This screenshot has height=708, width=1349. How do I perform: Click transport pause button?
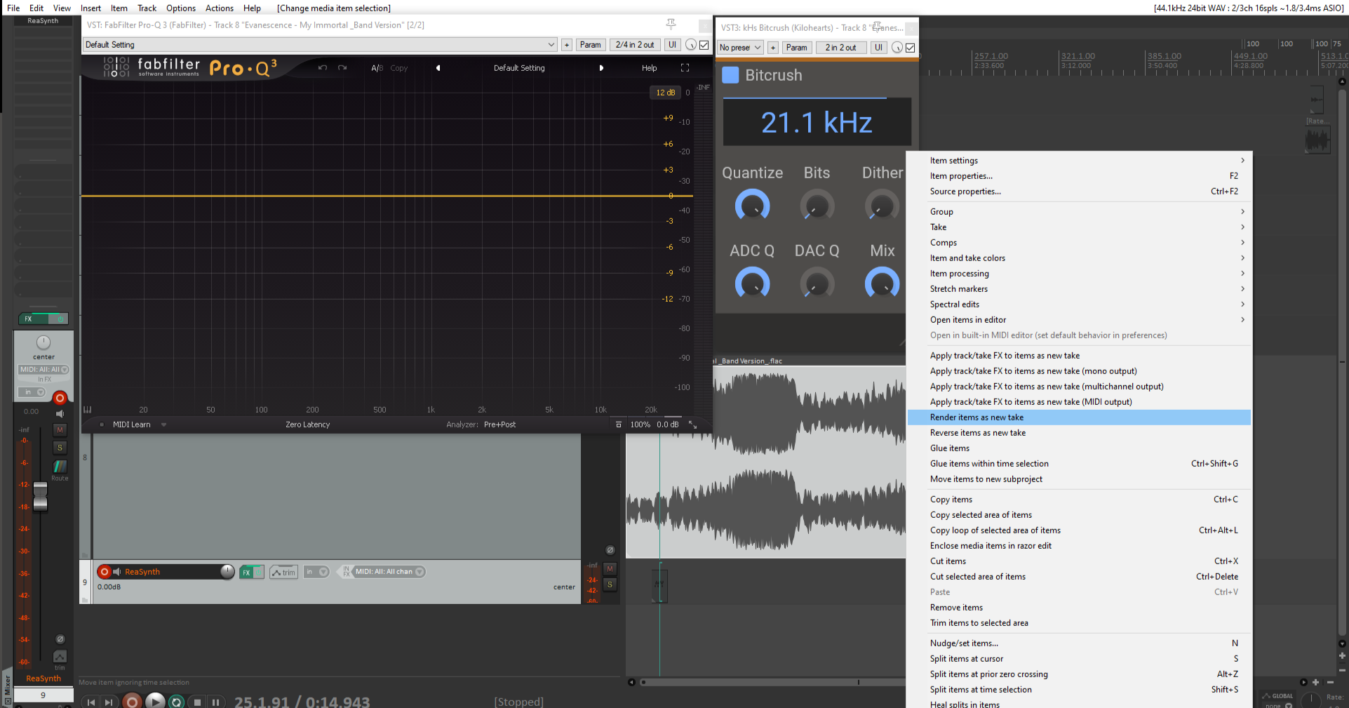[x=215, y=702]
